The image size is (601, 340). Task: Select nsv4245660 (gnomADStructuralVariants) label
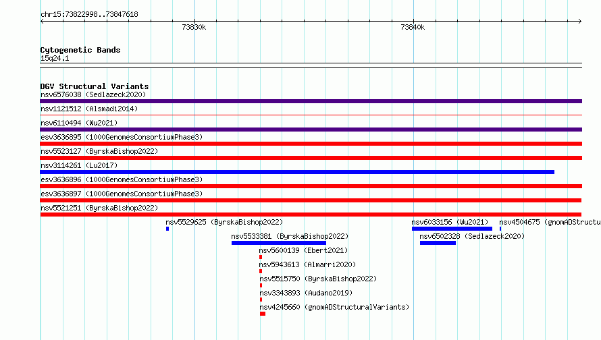[x=334, y=307]
